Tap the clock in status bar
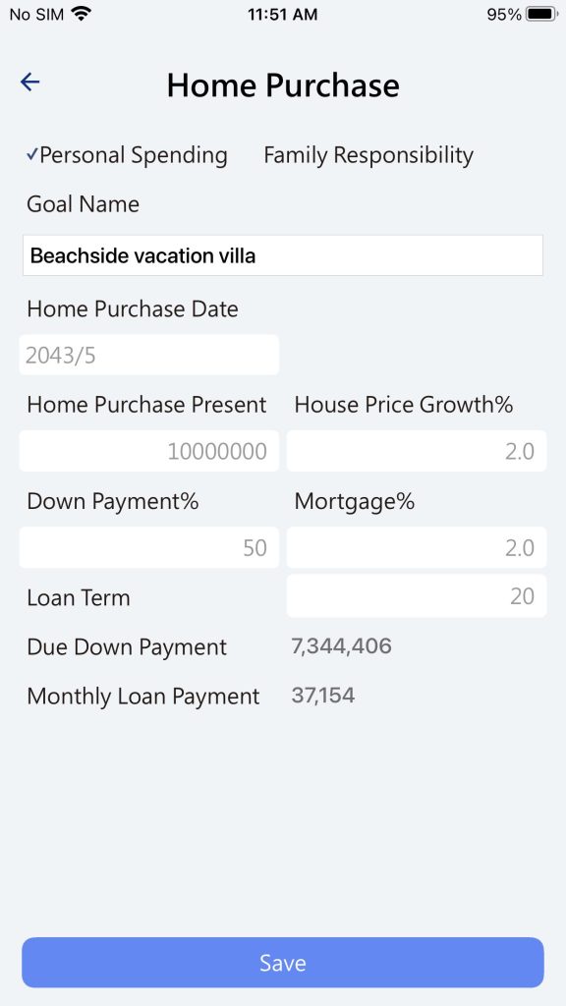Viewport: 566px width, 1006px height. (282, 14)
